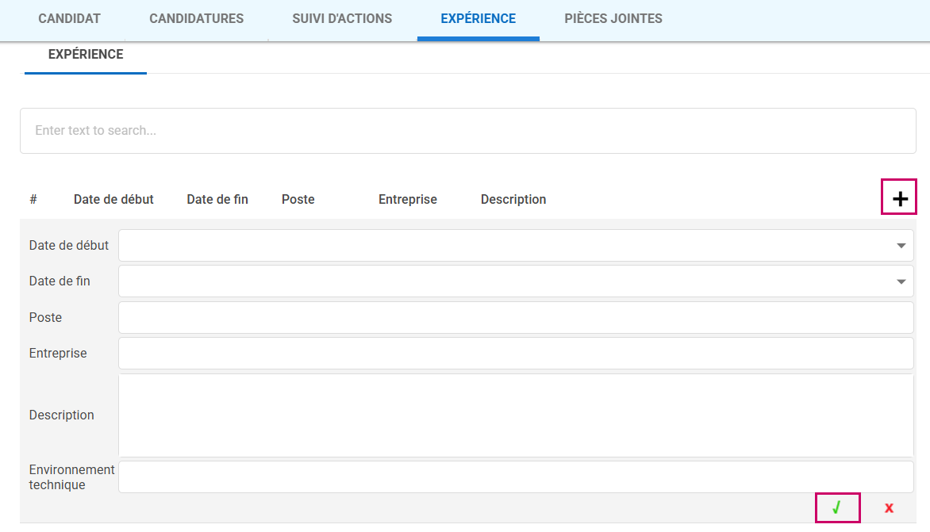Screen dimensions: 930x532
Task: Click into the Poste input field
Action: point(516,317)
